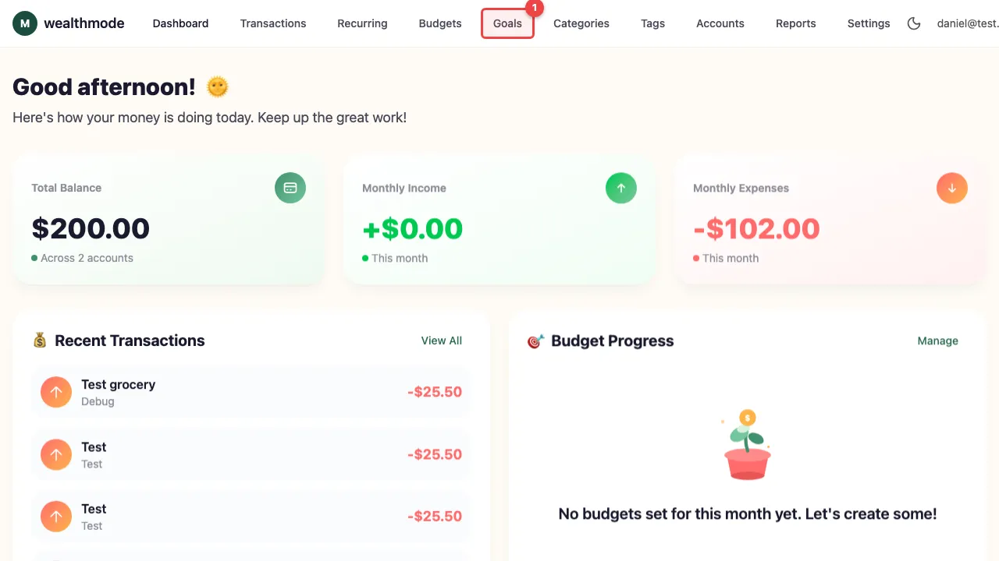Click the dart target icon beside Budget Progress
This screenshot has width=999, height=561.
(535, 340)
